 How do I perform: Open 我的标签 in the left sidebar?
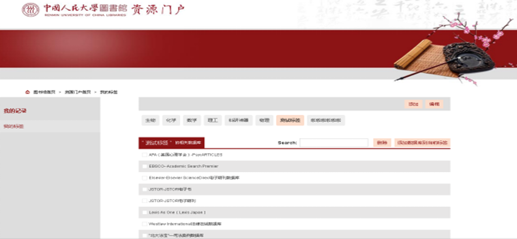[14, 126]
